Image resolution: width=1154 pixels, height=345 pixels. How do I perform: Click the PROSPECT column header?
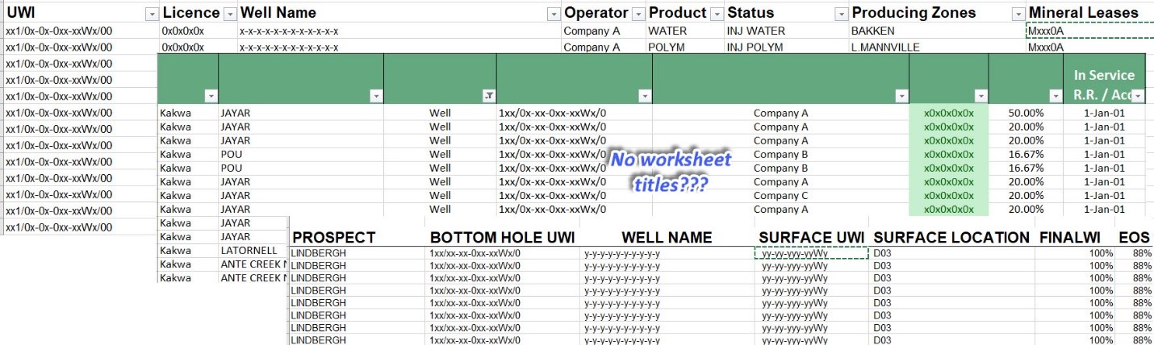[333, 238]
